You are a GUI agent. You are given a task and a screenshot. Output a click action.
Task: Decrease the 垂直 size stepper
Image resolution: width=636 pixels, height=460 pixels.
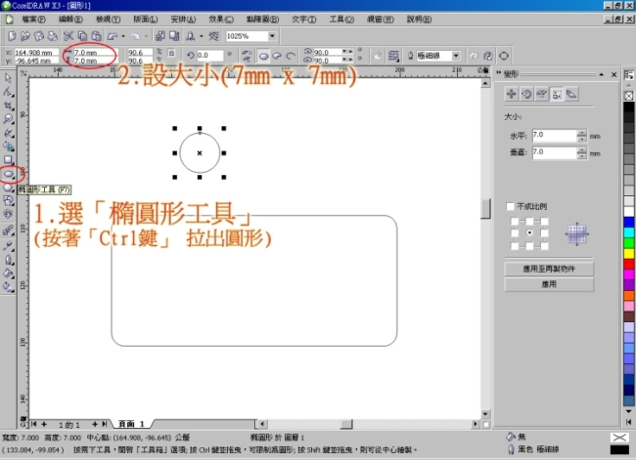[582, 156]
